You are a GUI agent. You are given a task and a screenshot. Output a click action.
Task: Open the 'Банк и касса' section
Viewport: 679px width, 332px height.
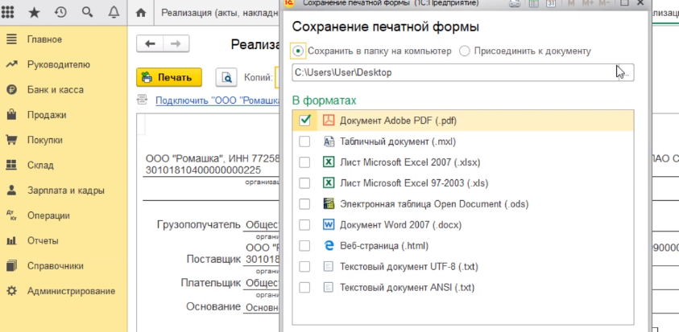tap(55, 89)
